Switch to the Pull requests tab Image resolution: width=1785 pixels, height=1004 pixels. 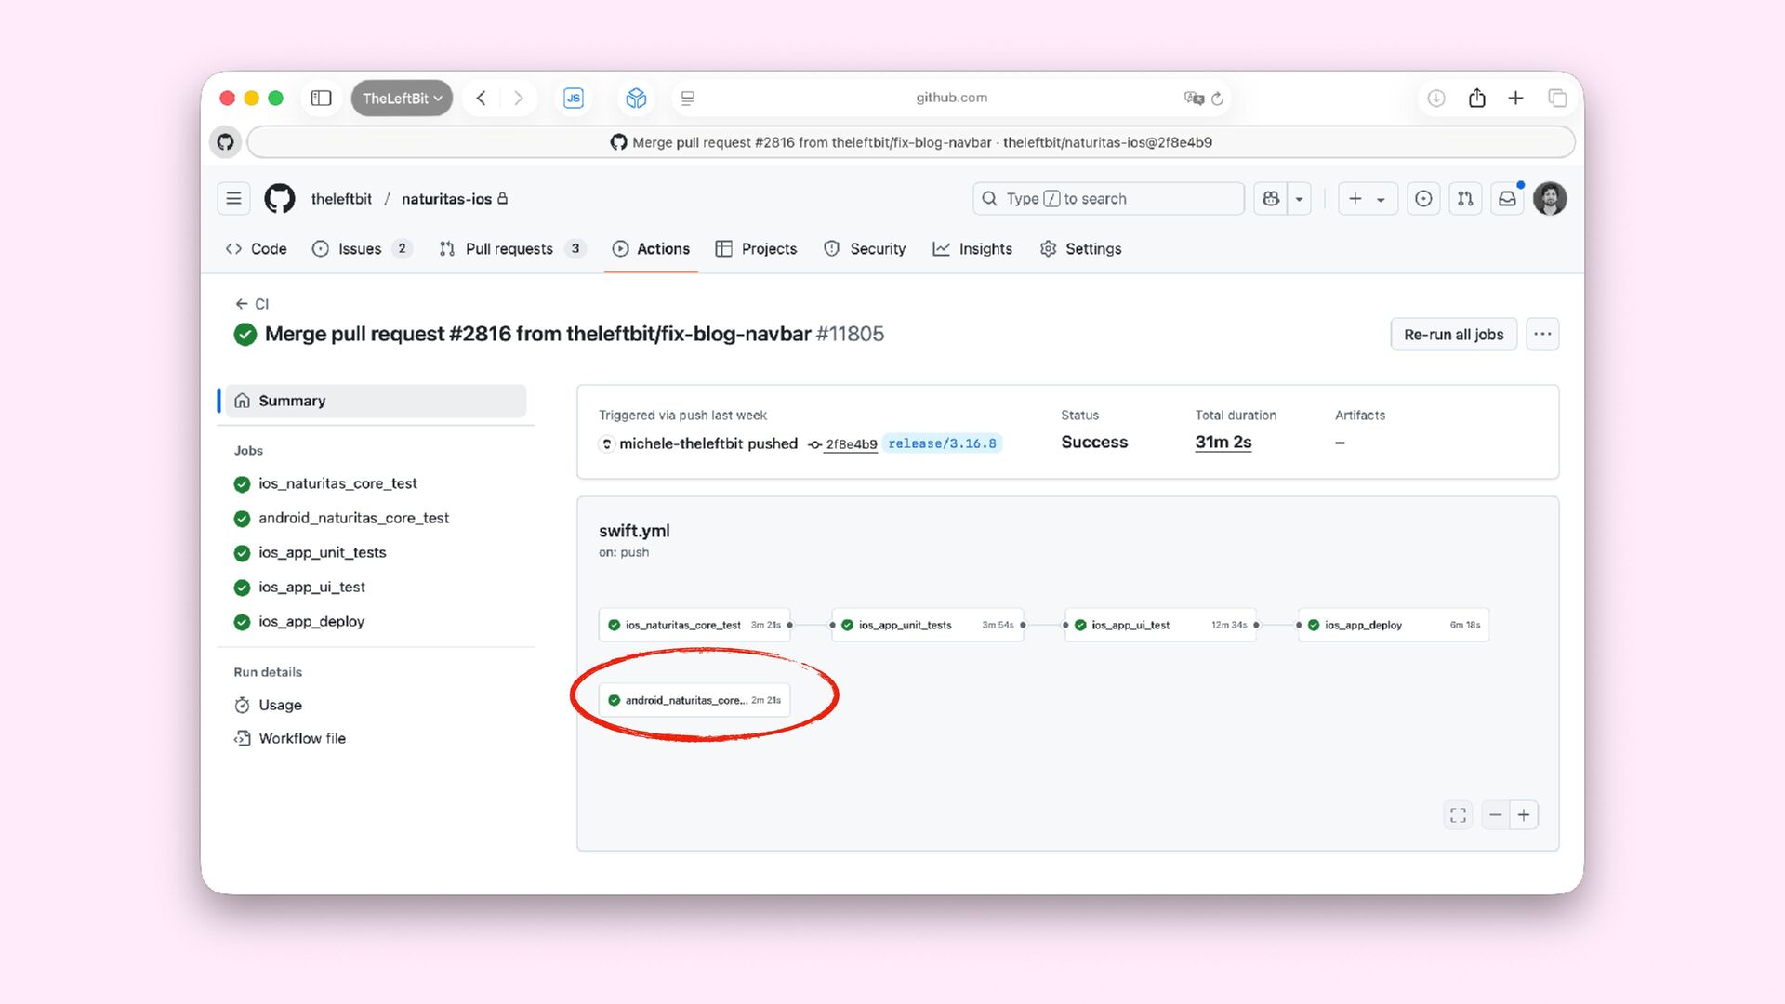[509, 248]
